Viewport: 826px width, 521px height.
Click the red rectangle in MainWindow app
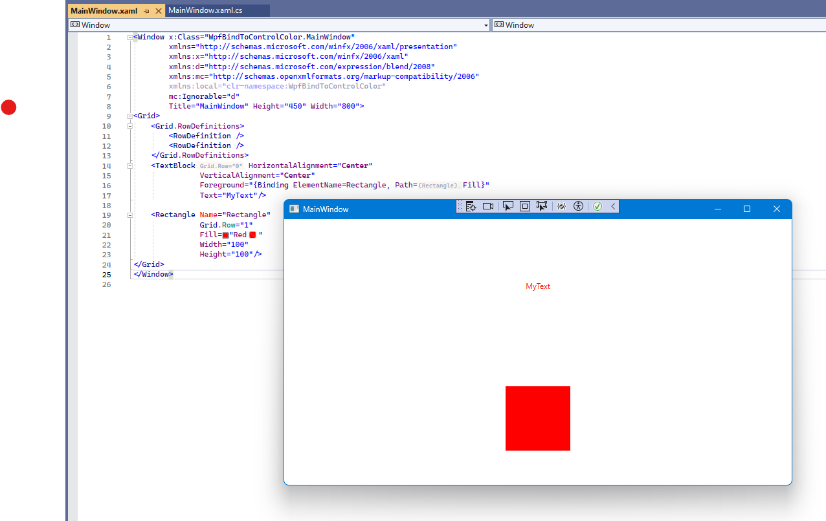point(538,418)
